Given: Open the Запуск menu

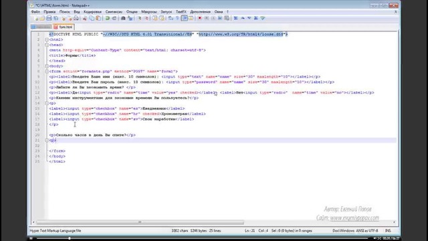Looking at the screenshot, I should pos(167,12).
